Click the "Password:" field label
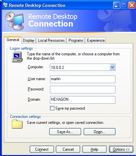136x156 pixels. coord(36,89)
